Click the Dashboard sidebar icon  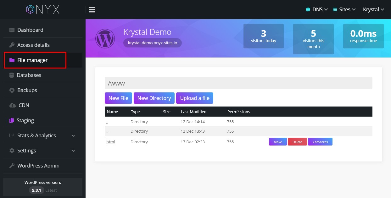click(x=12, y=30)
